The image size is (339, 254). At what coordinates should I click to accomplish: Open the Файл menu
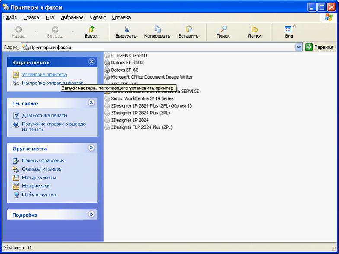pos(11,17)
